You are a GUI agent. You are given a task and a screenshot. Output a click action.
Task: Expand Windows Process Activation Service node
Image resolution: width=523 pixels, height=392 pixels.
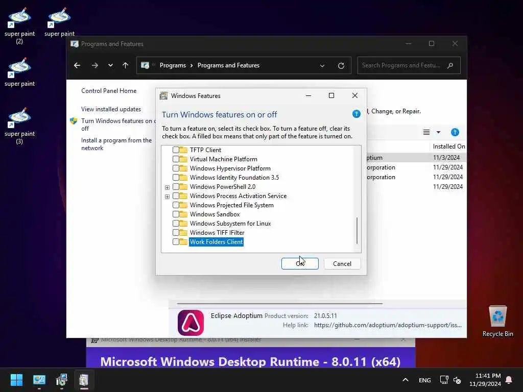[167, 197]
